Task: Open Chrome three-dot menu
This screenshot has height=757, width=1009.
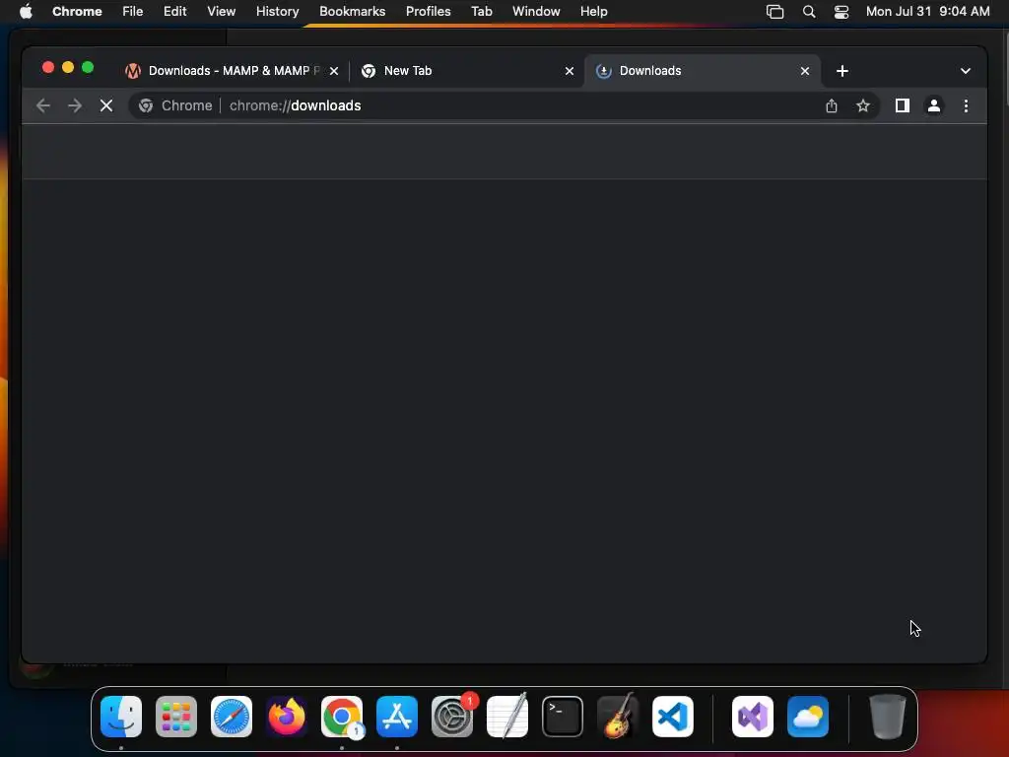Action: click(966, 105)
